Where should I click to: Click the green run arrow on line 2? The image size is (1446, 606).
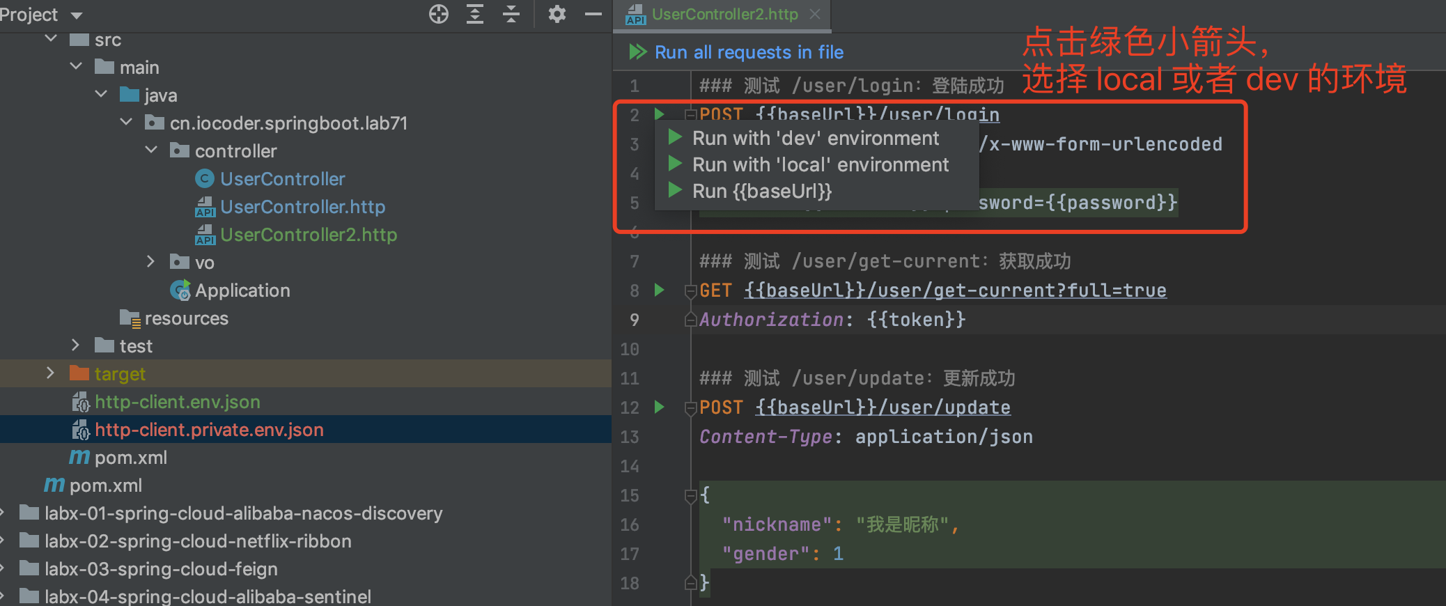pos(659,114)
